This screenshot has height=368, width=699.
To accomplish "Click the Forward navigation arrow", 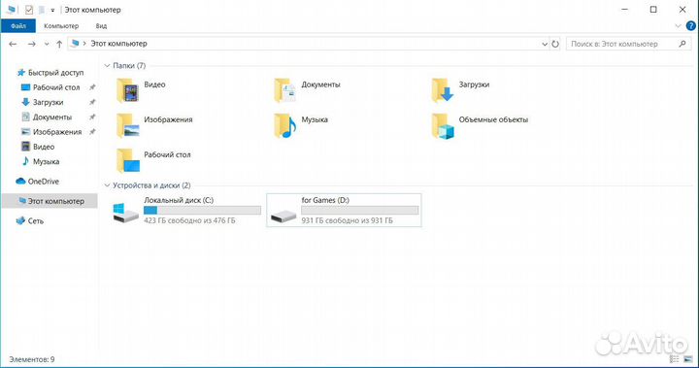I will (31, 44).
